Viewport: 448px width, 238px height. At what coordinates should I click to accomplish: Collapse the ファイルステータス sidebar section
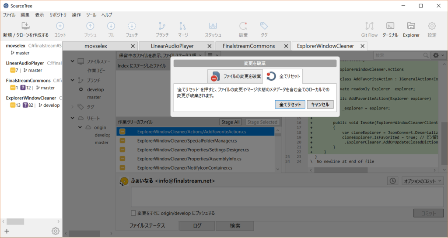tap(73, 61)
